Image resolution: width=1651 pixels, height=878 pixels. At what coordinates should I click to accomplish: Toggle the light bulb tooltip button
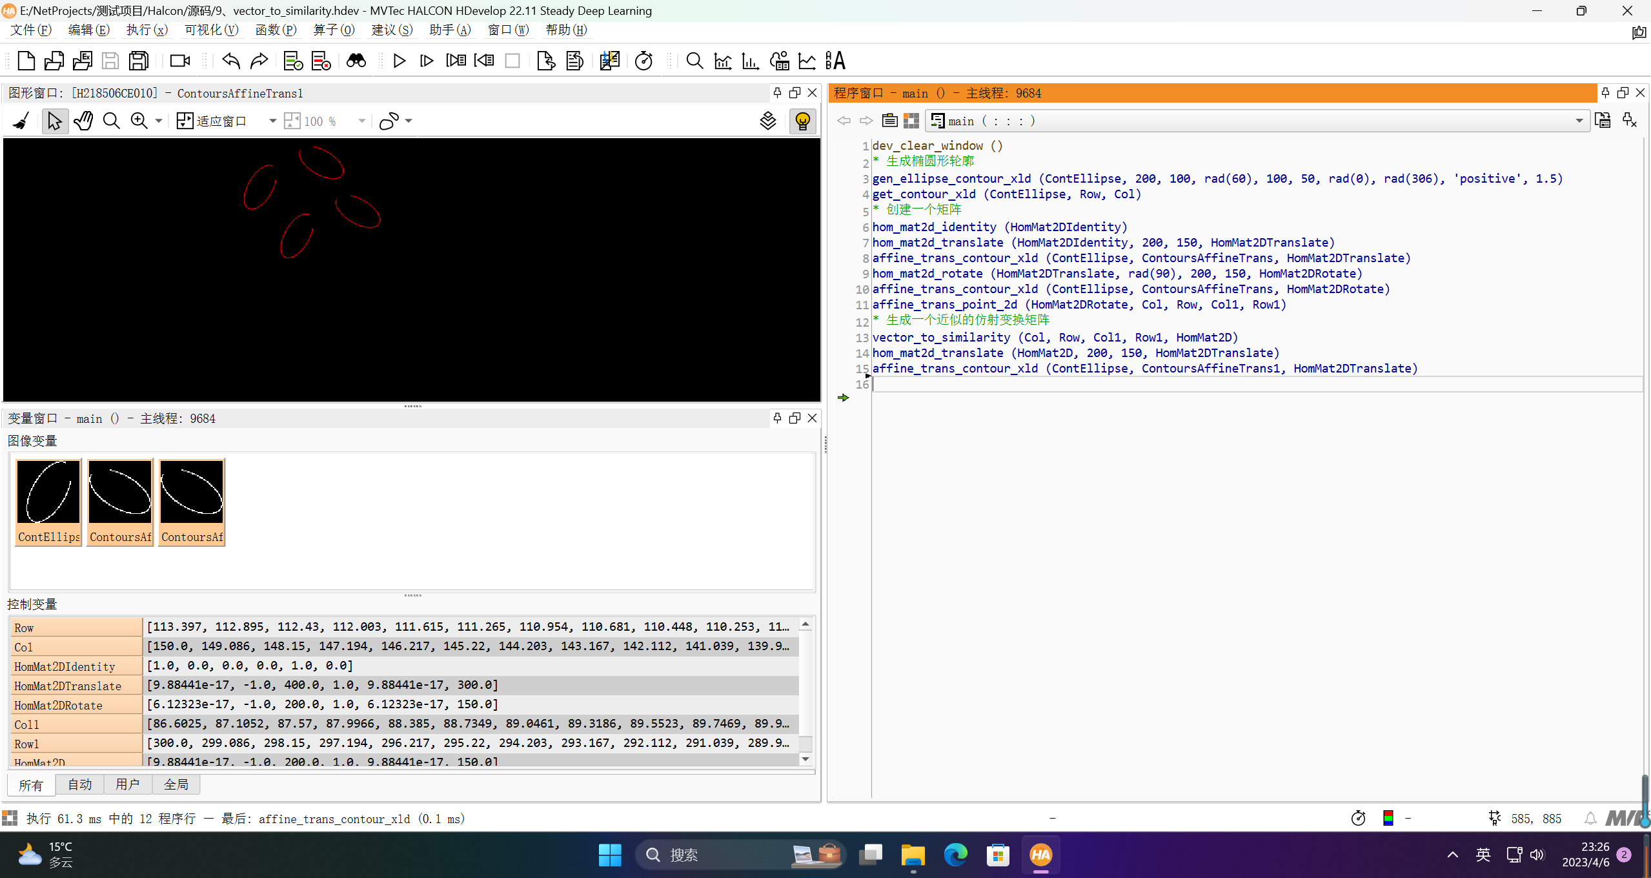[x=802, y=121]
